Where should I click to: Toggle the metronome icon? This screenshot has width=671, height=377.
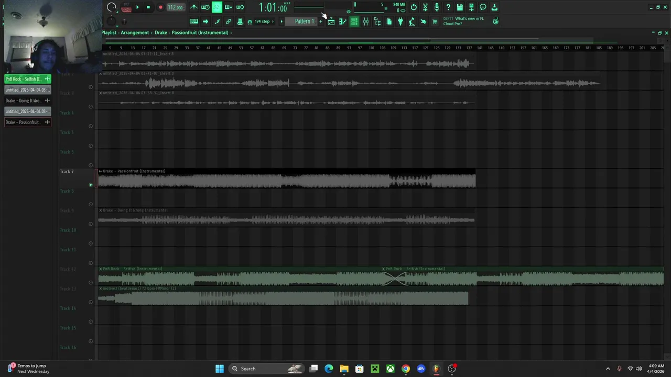(x=194, y=7)
